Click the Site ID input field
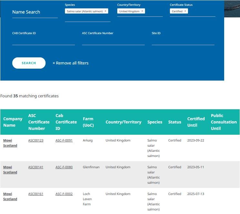Screen dimensions: 240x214 [183, 41]
